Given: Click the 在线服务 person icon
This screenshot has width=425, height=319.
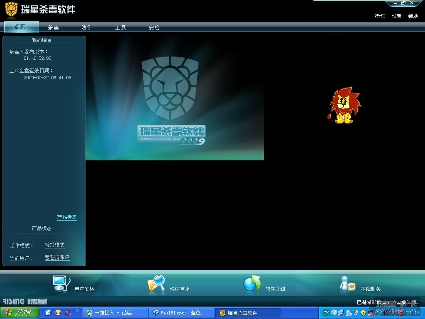Looking at the screenshot, I should click(x=347, y=284).
